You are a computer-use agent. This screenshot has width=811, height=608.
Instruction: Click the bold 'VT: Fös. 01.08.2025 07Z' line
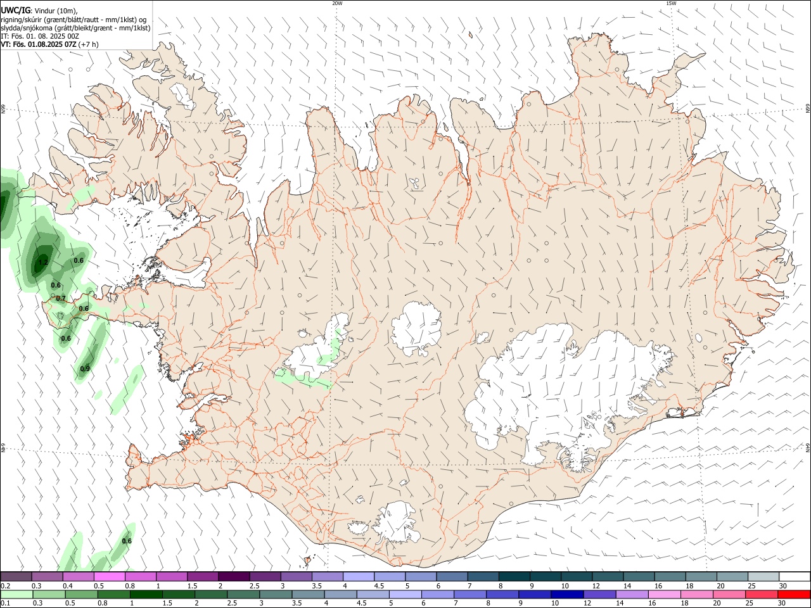[x=39, y=44]
